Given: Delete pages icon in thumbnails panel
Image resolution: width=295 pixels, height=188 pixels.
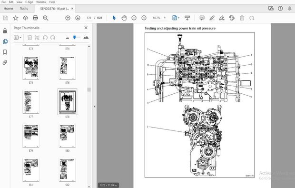Looking at the screenshot, I should (29, 38).
